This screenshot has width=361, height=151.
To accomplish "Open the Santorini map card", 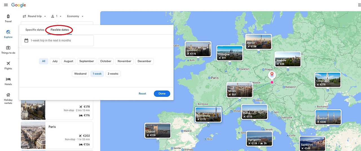I will coord(312,144).
